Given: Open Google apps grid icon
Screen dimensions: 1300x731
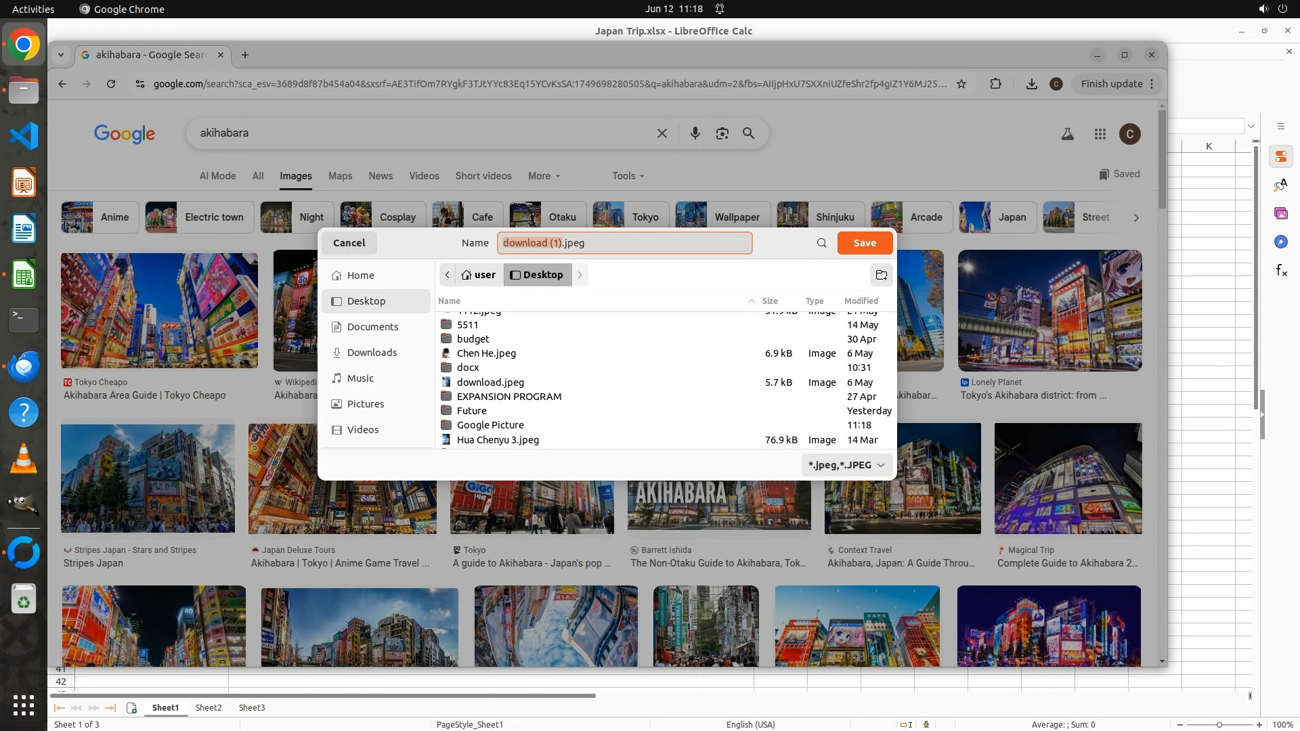Looking at the screenshot, I should [x=1100, y=134].
